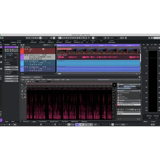Click the Redo arrow icon at top left

coord(2,38)
